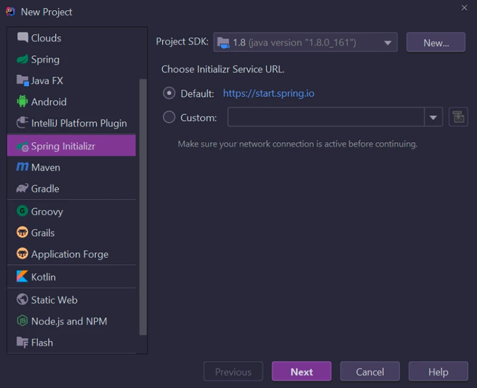Select Android label in the list
477x388 pixels.
[x=49, y=102]
